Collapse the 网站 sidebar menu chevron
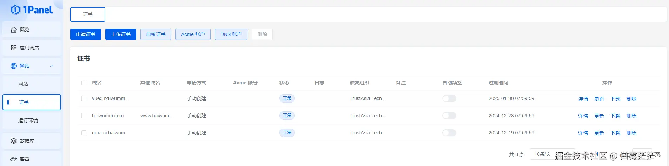This screenshot has width=669, height=166. click(x=52, y=66)
